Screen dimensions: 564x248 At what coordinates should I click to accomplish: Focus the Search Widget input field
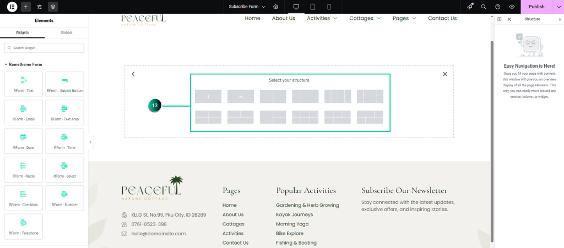click(x=44, y=48)
